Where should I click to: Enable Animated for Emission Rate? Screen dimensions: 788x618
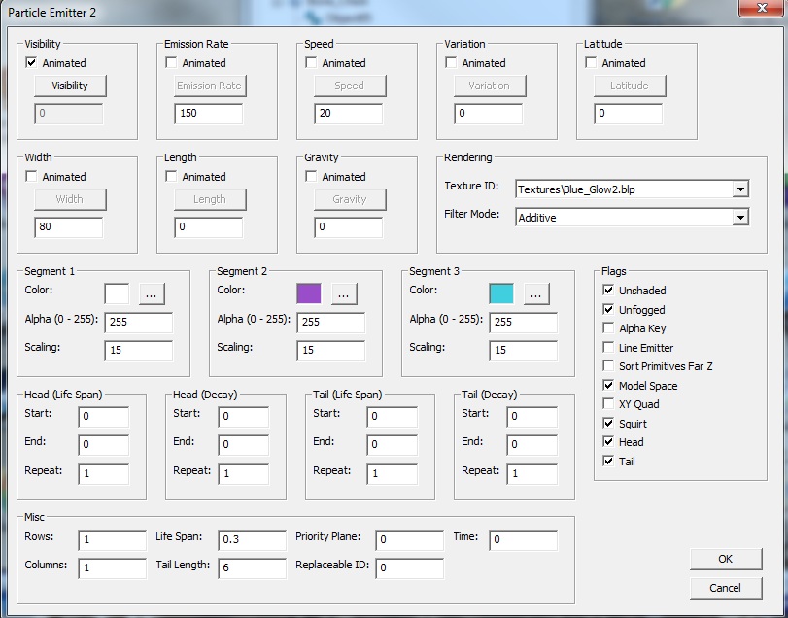point(171,63)
